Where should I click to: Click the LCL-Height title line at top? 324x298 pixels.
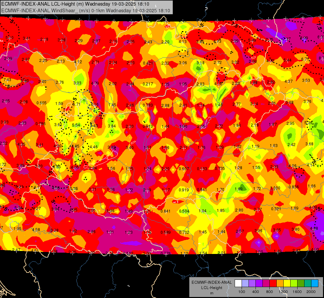(x=75, y=4)
